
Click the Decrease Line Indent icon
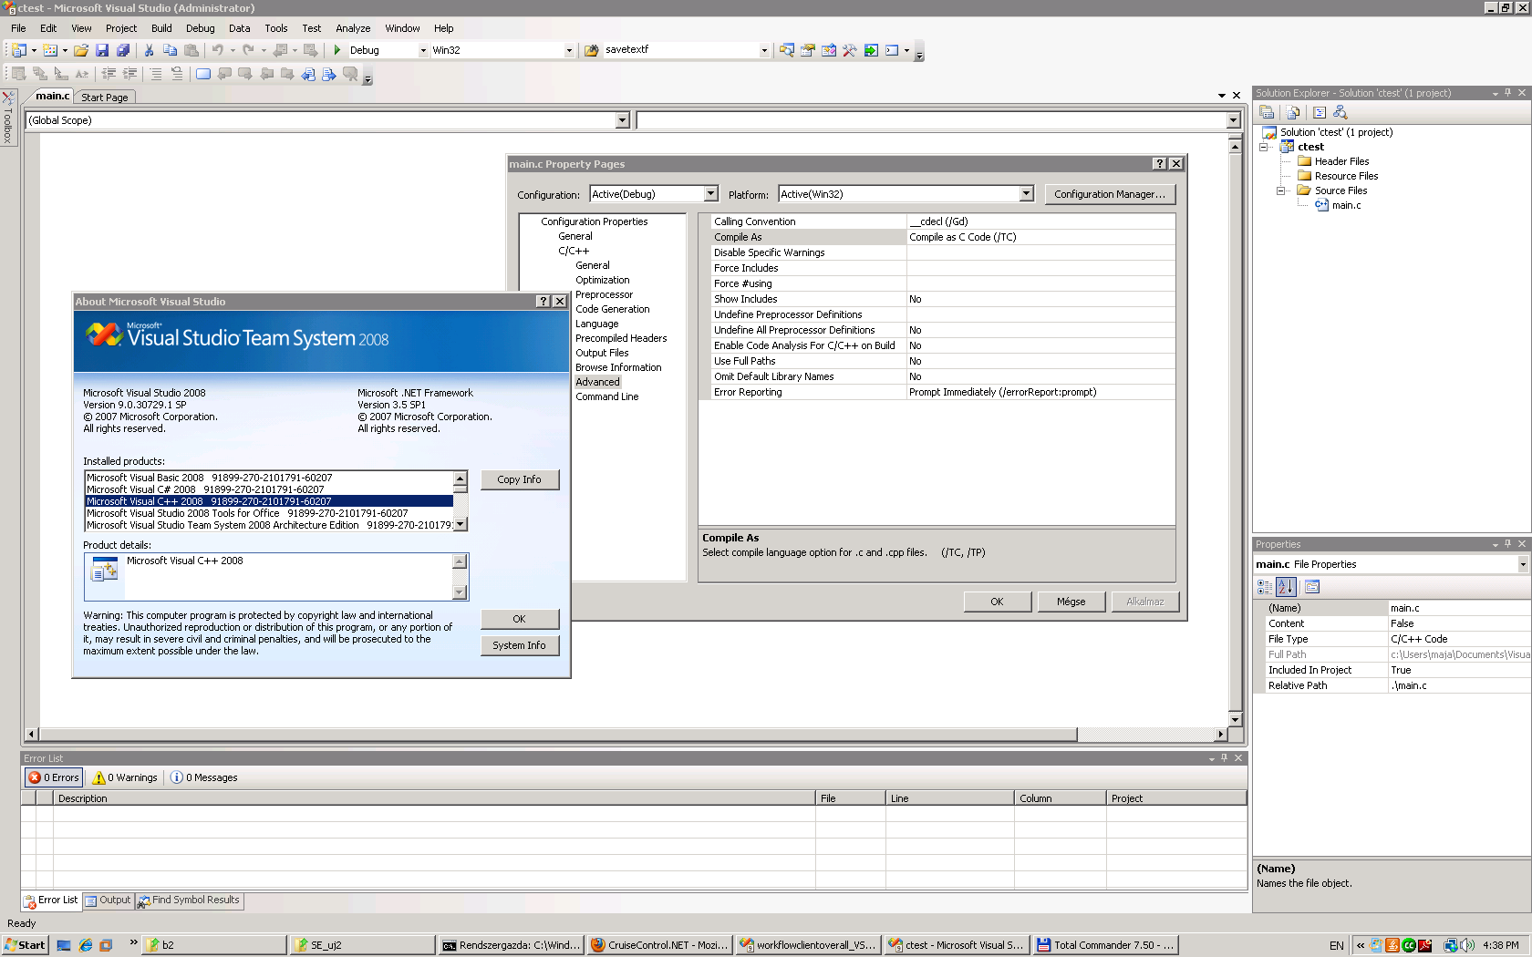coord(109,74)
